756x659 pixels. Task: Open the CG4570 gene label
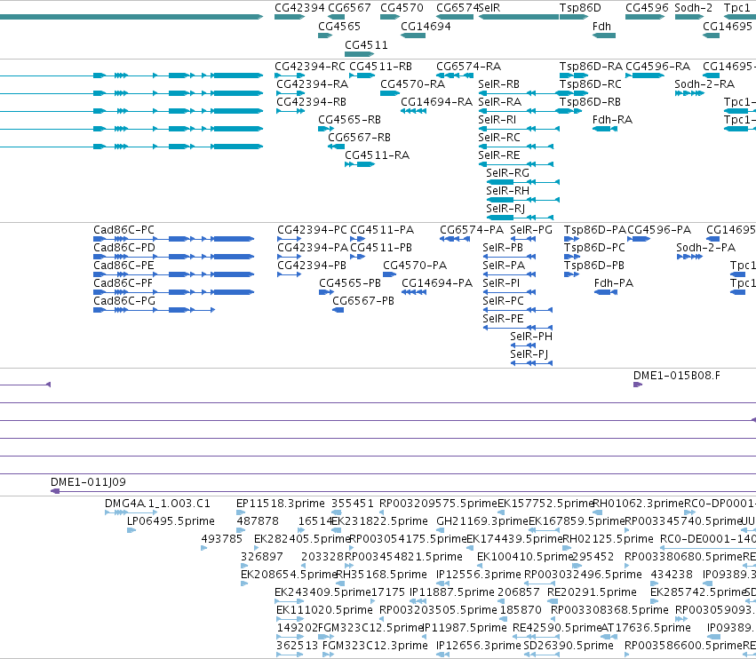point(402,8)
